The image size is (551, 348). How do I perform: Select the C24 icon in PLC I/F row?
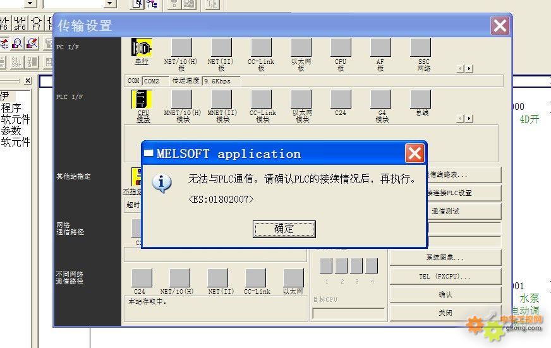click(341, 99)
